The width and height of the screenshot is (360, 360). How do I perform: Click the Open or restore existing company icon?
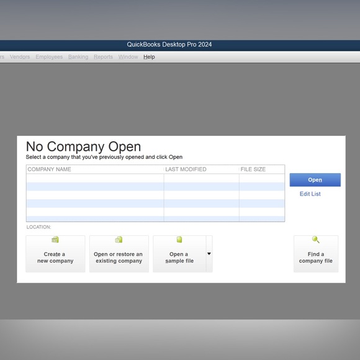click(119, 240)
